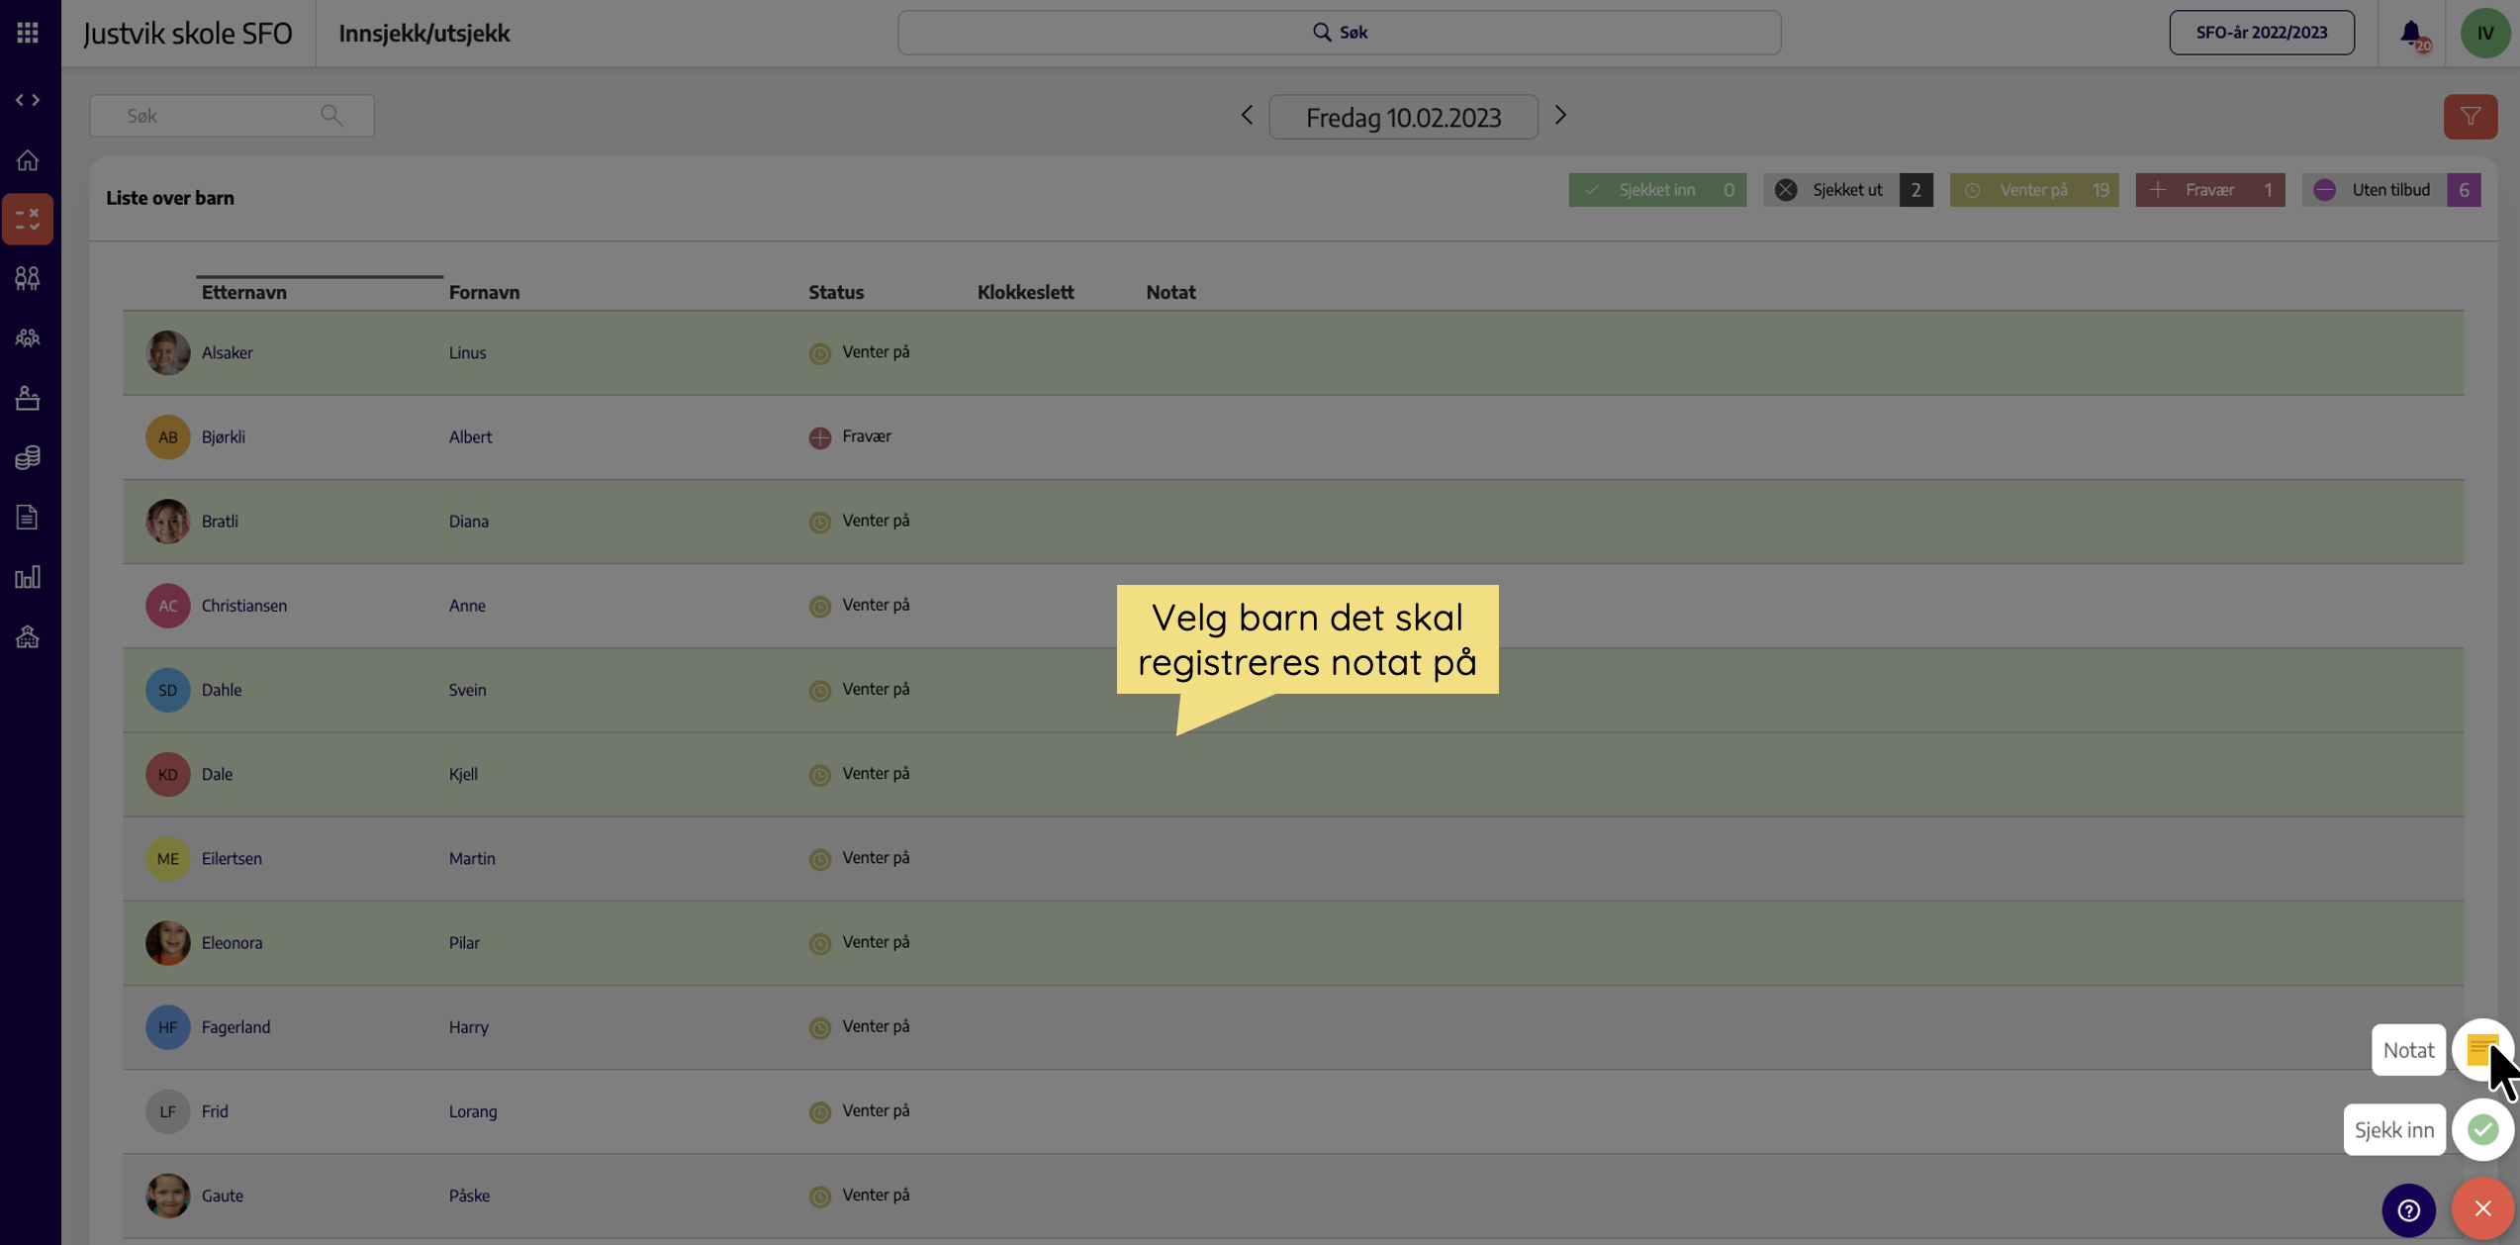This screenshot has width=2520, height=1245.
Task: Open statistics bar chart sidebar icon
Action: [28, 577]
